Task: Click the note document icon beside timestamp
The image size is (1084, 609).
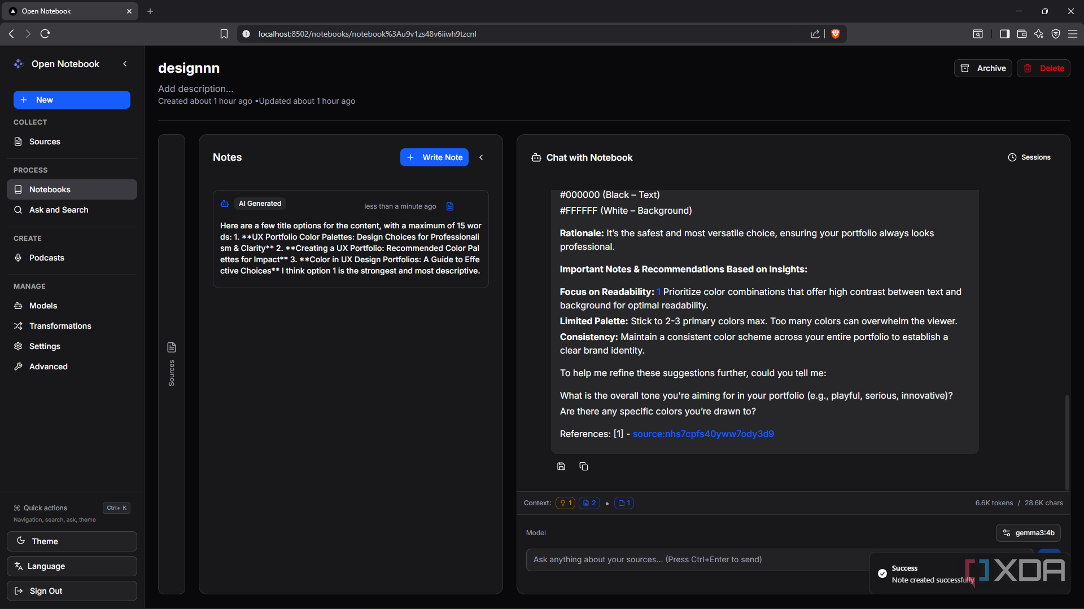Action: tap(450, 206)
